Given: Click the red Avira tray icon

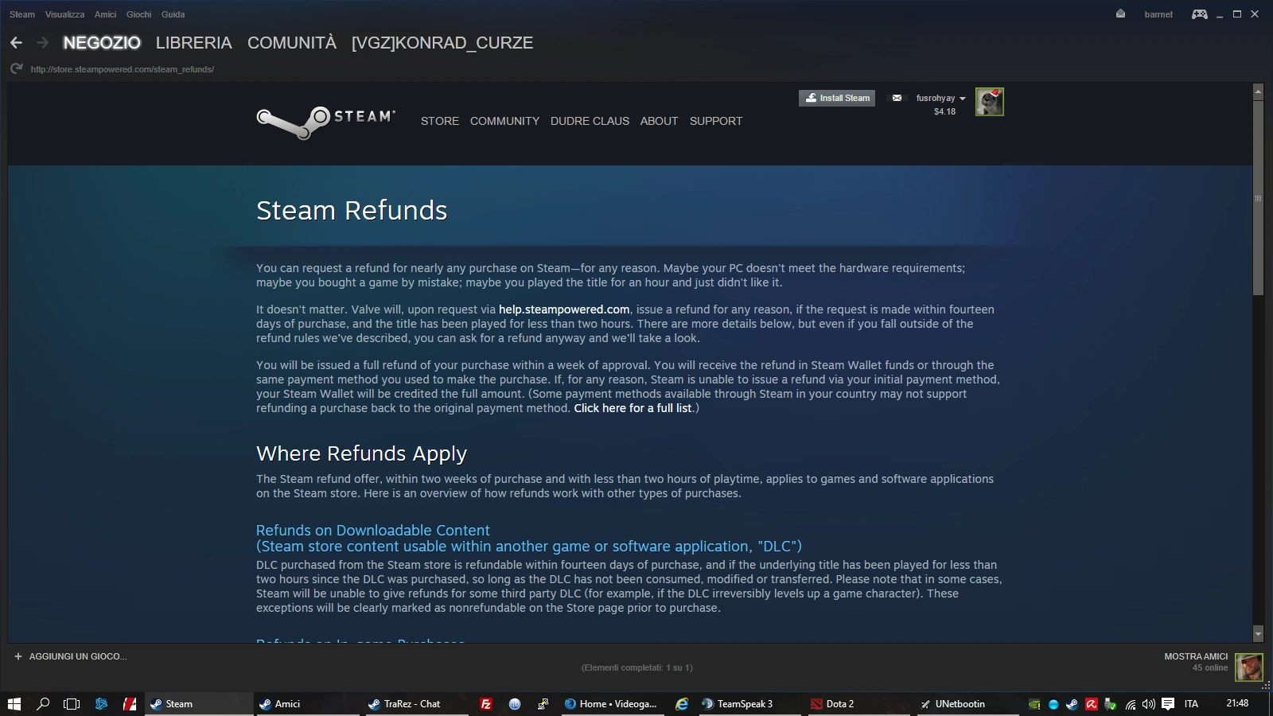Looking at the screenshot, I should [1092, 704].
